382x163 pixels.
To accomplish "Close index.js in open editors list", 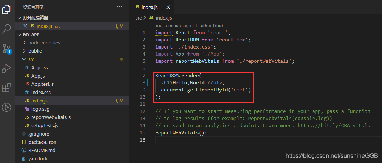I will tap(25, 26).
